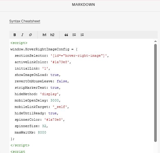Viewport: 160px width, 153px height.
Task: Click the scrollbar up arrow in the editor
Action: (155, 41)
